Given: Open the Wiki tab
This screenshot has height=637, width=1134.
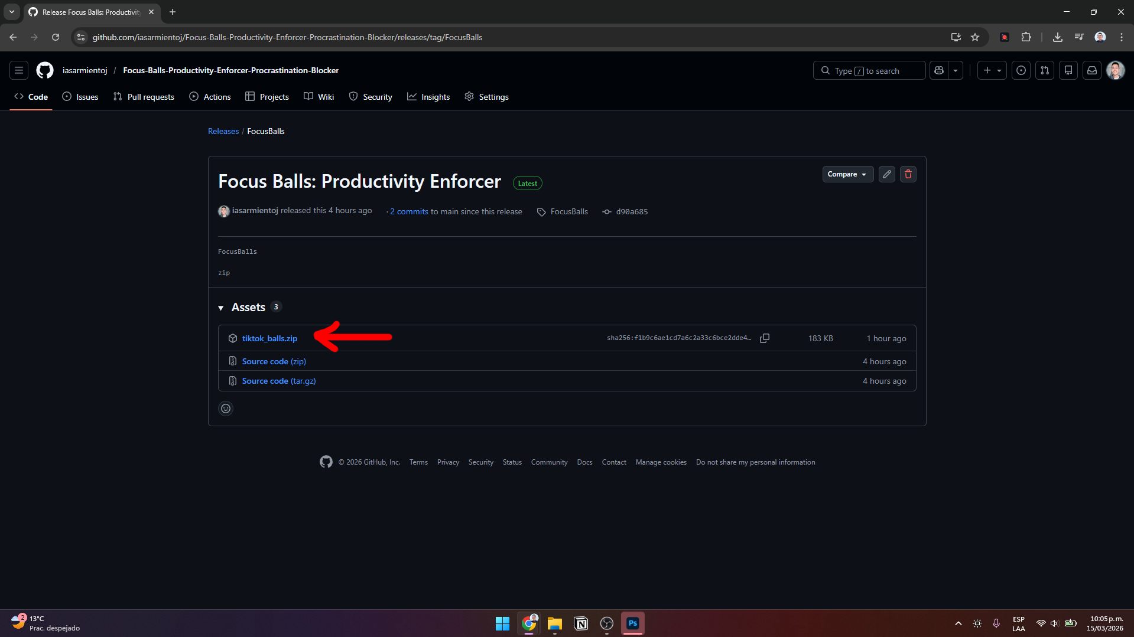Looking at the screenshot, I should point(319,97).
